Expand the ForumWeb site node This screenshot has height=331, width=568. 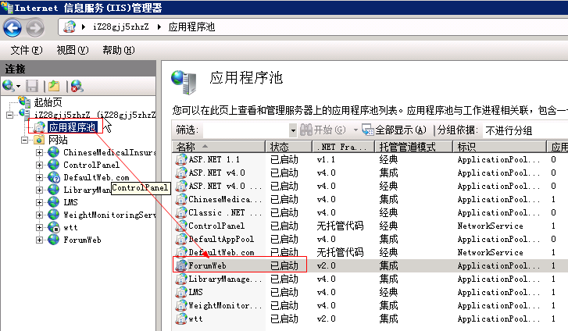click(39, 240)
